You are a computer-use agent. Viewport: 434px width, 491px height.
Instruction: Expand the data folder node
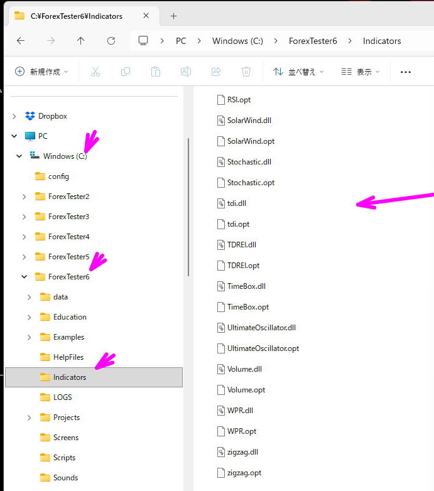coord(29,297)
